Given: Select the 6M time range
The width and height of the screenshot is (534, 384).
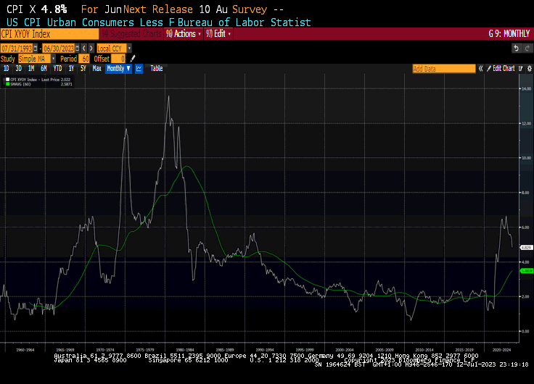Looking at the screenshot, I should click(x=44, y=68).
